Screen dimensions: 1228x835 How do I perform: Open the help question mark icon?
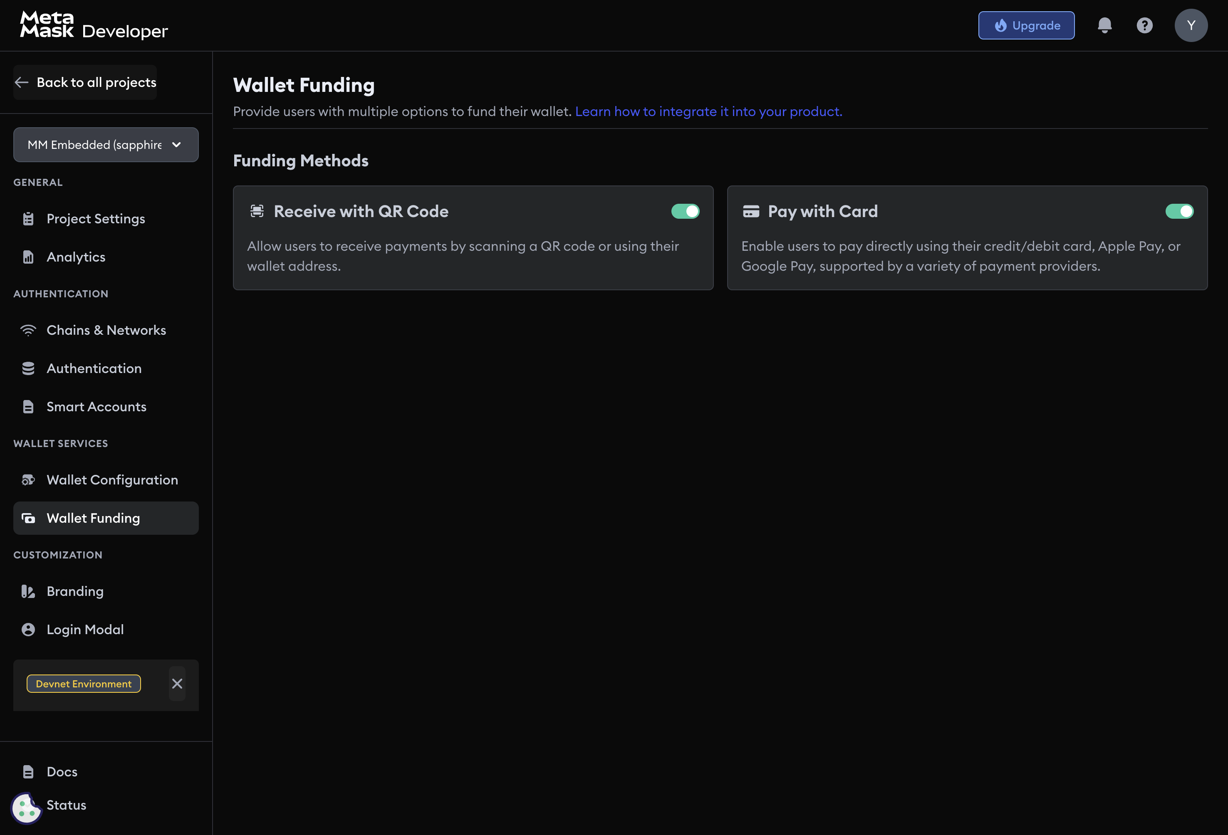1144,25
